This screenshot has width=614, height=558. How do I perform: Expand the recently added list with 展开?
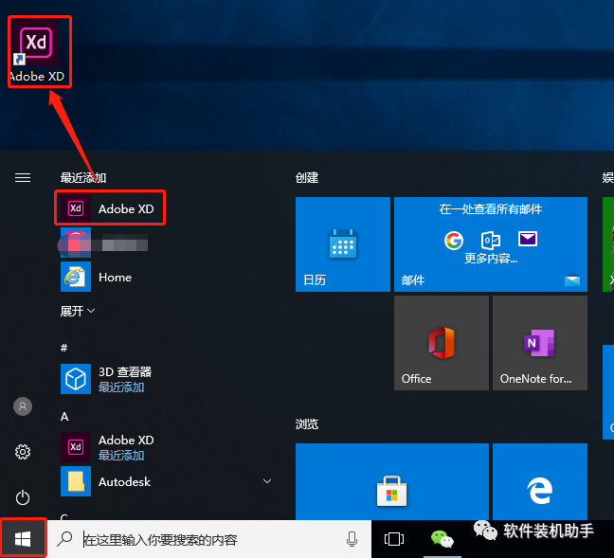pos(77,311)
